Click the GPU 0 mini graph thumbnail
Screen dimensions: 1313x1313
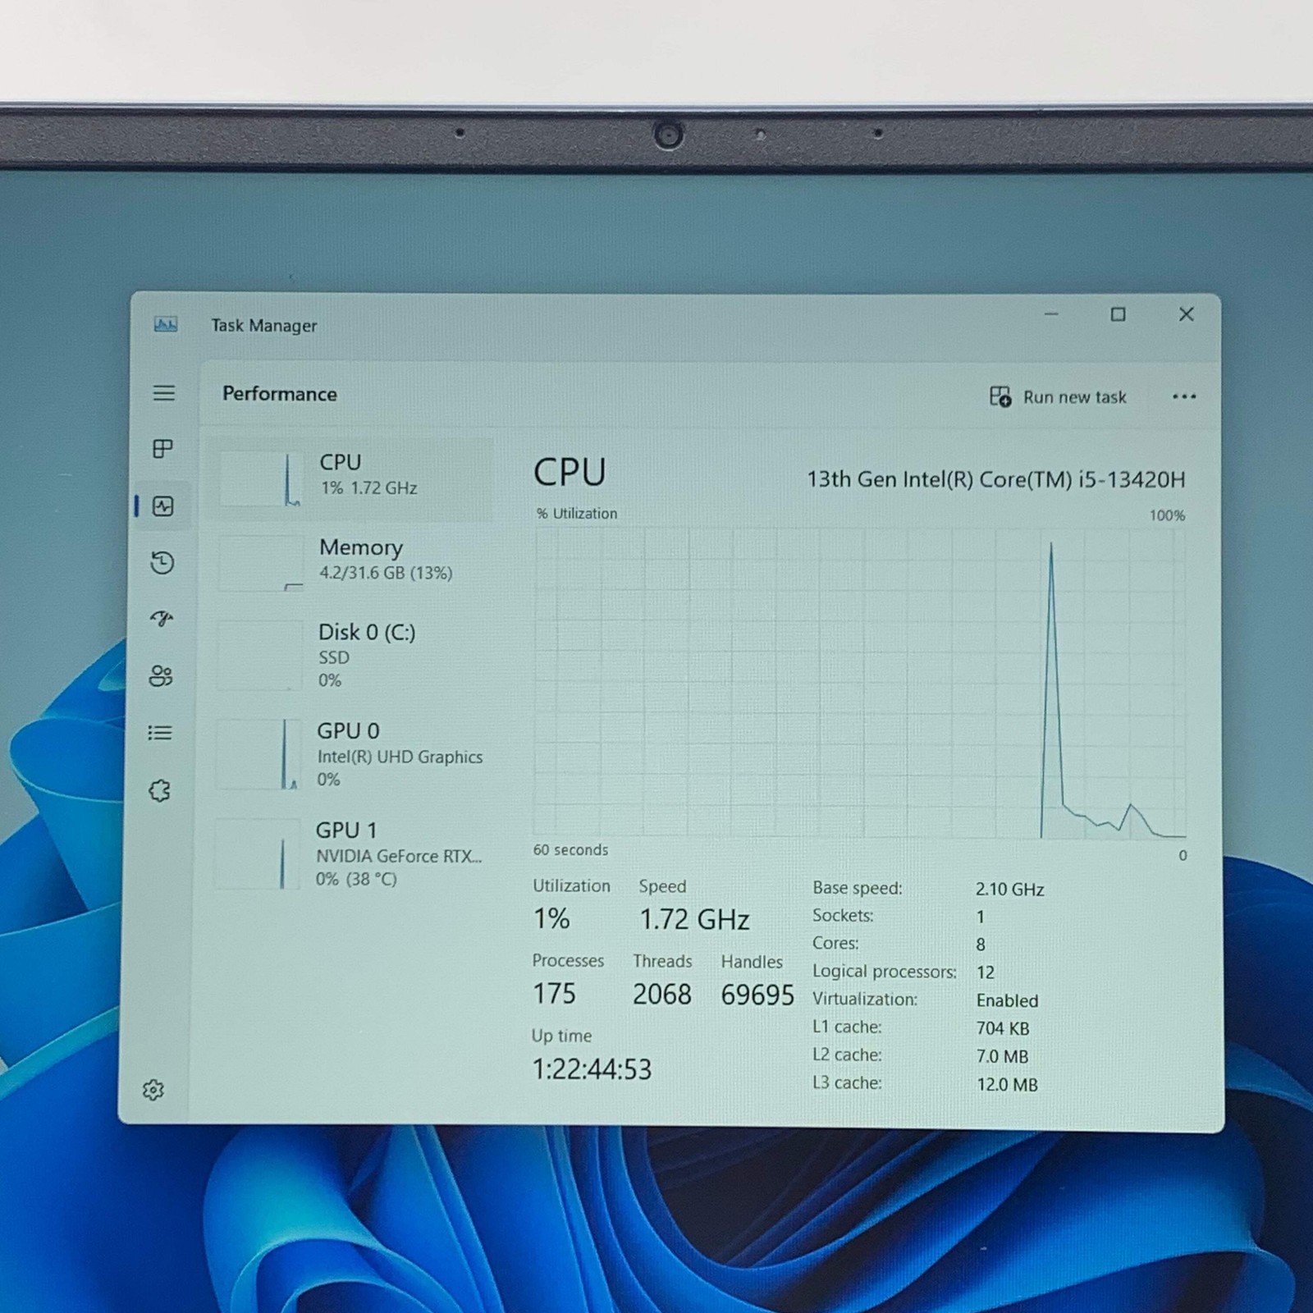[x=258, y=754]
